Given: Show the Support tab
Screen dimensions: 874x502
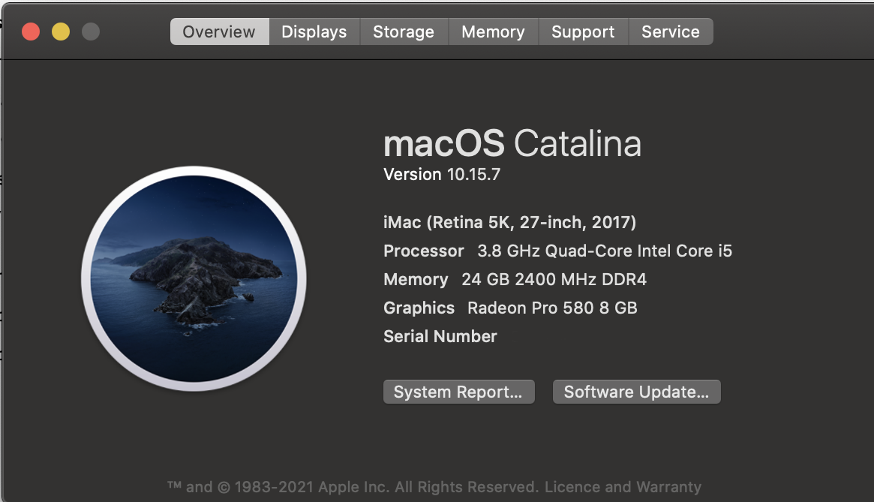Looking at the screenshot, I should pos(583,32).
